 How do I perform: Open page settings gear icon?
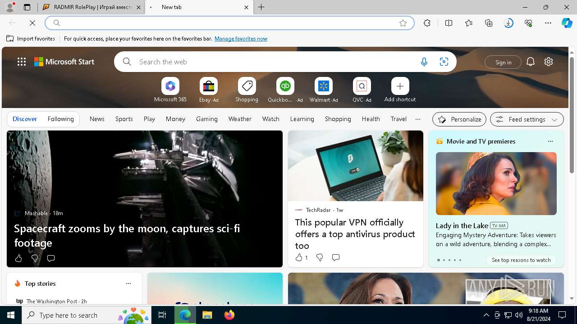[x=549, y=62]
